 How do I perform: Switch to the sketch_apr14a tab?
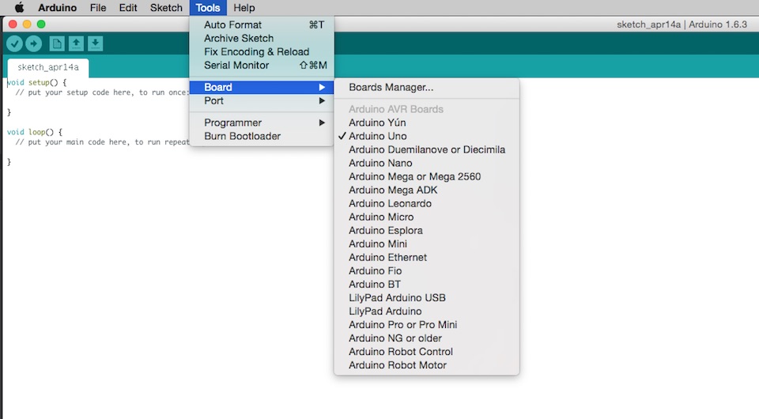pyautogui.click(x=48, y=68)
